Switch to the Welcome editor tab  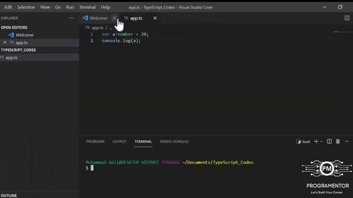(98, 18)
